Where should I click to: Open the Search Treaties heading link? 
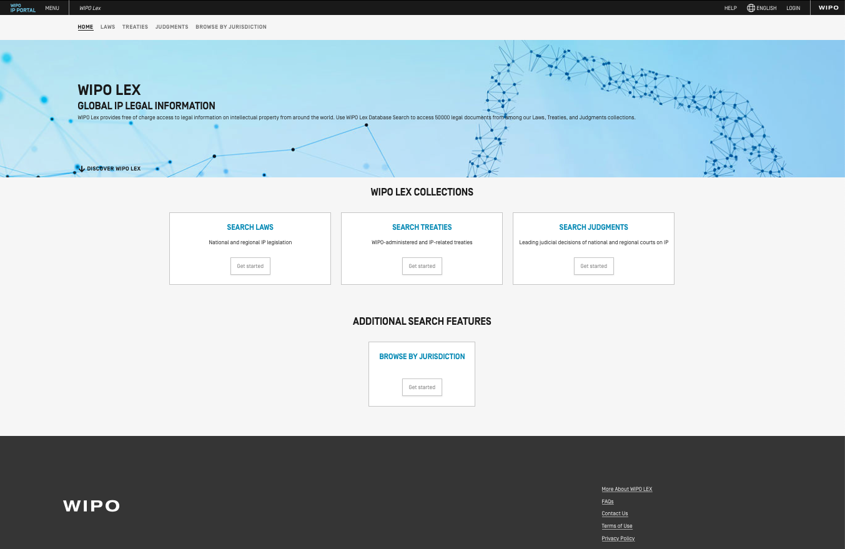pyautogui.click(x=422, y=227)
